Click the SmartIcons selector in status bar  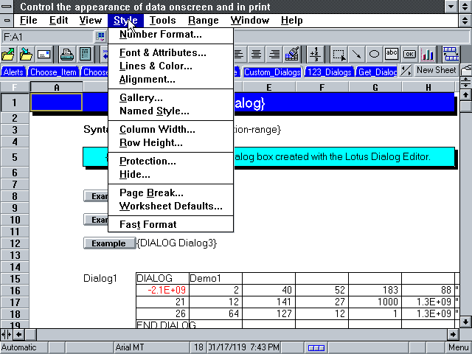(316, 347)
